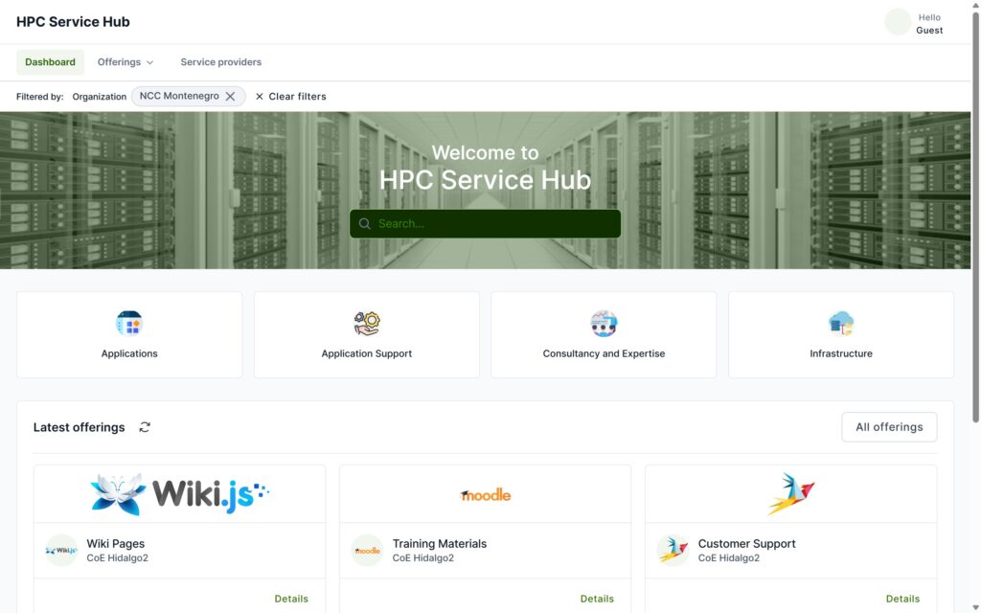Click the Consultancy and Expertise icon
Screen dimensions: 981x613
tap(604, 324)
